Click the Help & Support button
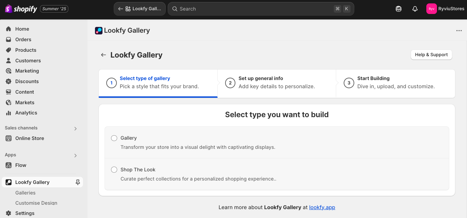This screenshot has width=467, height=218. [x=431, y=55]
